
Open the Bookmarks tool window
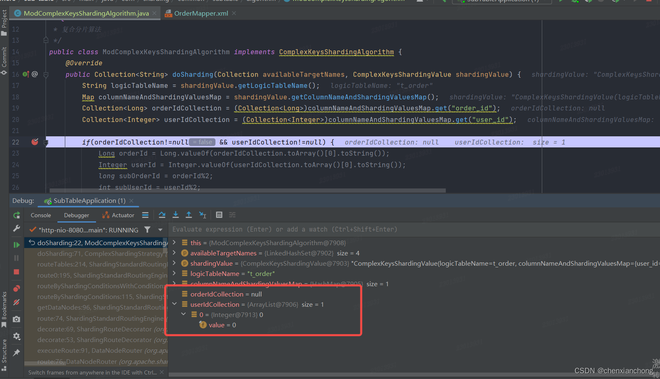[4, 309]
